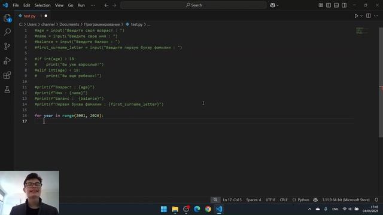Open the notifications bell

(376, 199)
